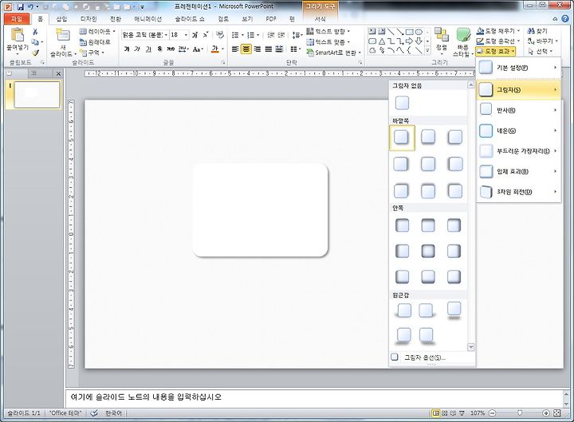The width and height of the screenshot is (574, 422).
Task: Switch to the 애니메이션 tab
Action: (x=148, y=18)
